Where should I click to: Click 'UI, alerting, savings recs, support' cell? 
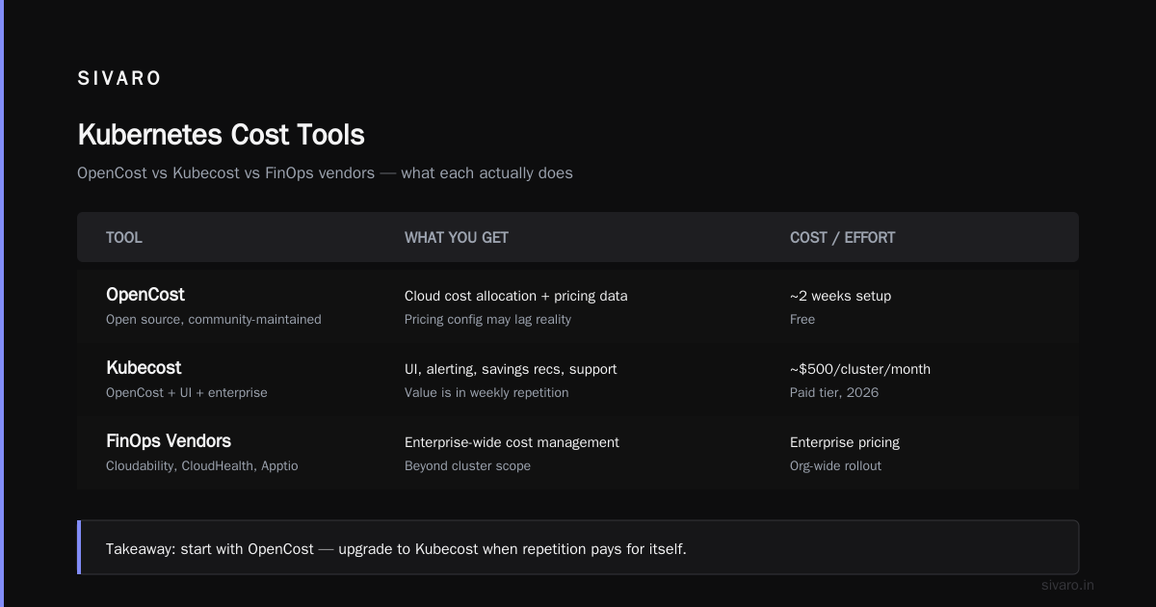(511, 369)
